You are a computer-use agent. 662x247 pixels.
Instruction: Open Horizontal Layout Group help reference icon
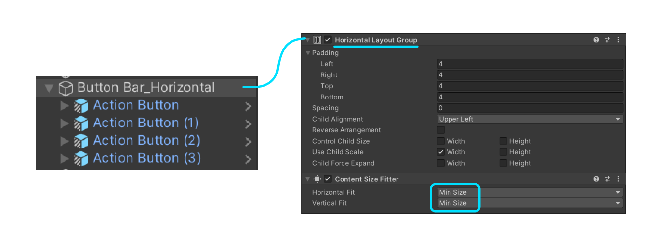pyautogui.click(x=596, y=40)
